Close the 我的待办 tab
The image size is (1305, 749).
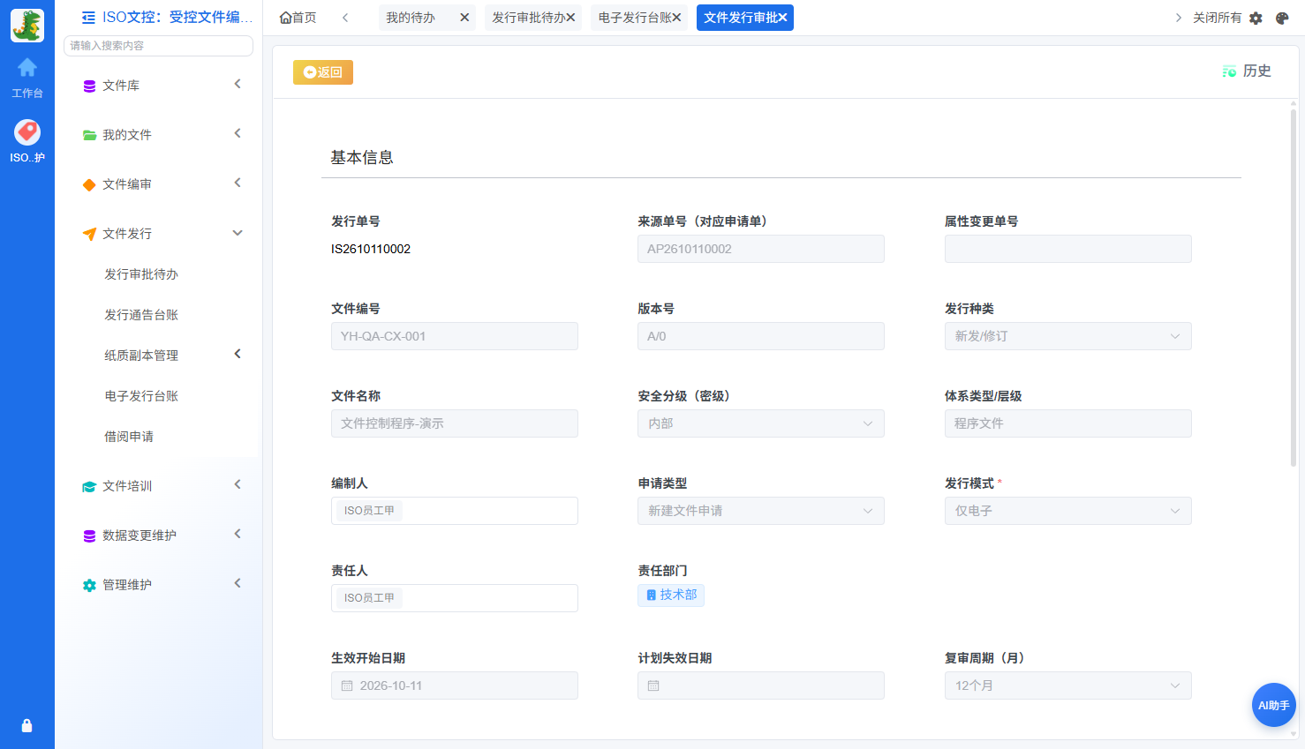[x=464, y=18]
